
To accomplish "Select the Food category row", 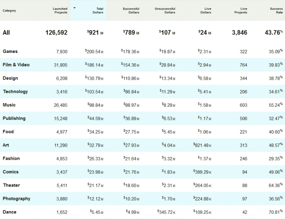I will point(142,132).
